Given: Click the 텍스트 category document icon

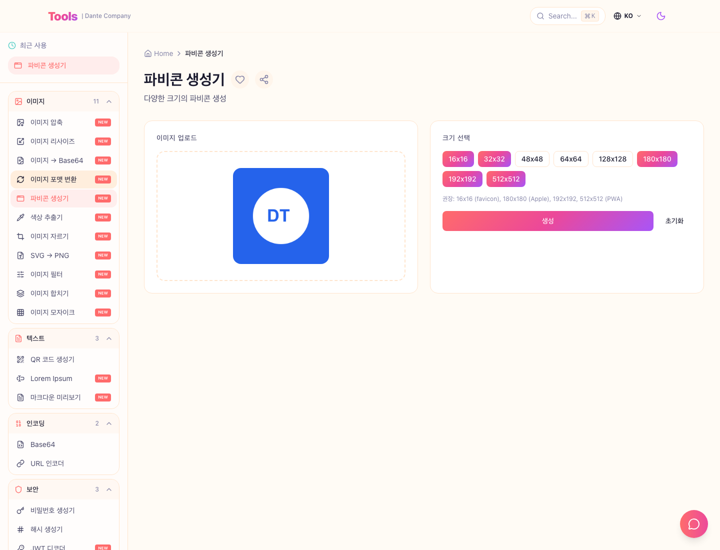Looking at the screenshot, I should click(x=18, y=338).
